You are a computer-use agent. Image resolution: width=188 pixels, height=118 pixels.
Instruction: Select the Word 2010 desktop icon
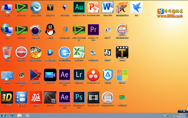click(x=107, y=7)
